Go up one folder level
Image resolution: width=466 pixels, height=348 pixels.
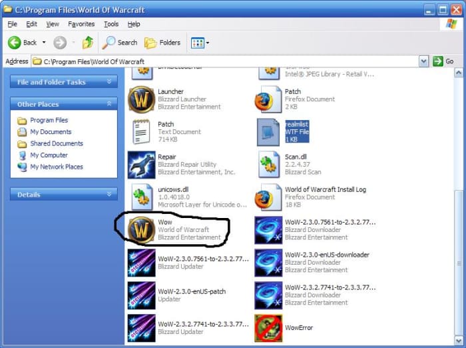point(88,43)
